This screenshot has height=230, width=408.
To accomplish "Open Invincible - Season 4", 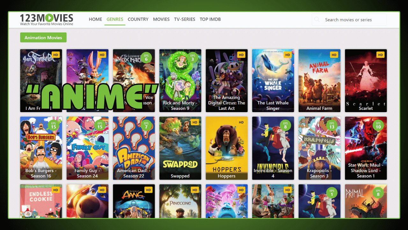I will (x=273, y=173).
